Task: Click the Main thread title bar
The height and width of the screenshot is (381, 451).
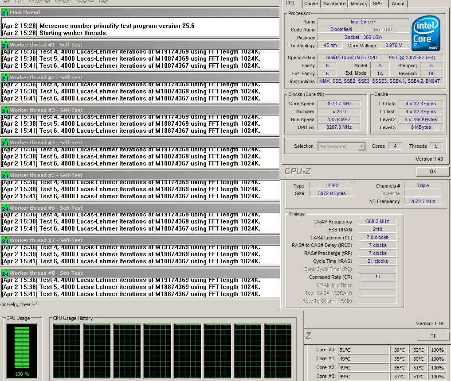Action: [x=140, y=13]
